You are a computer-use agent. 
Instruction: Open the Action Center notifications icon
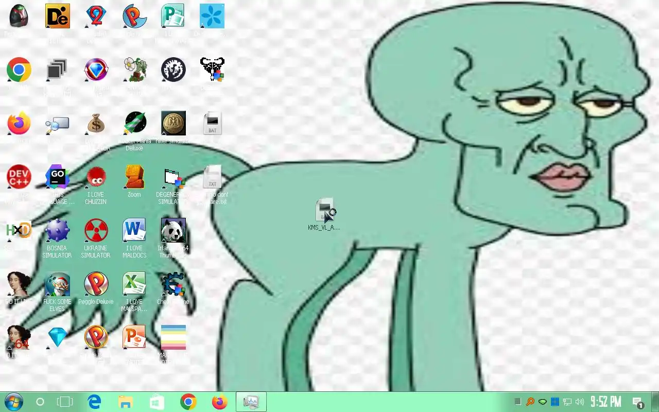tap(638, 402)
